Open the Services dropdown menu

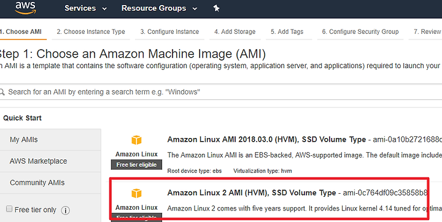tap(85, 9)
